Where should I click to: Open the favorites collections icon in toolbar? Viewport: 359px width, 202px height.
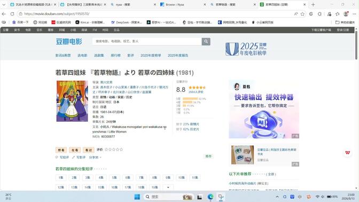338,14
